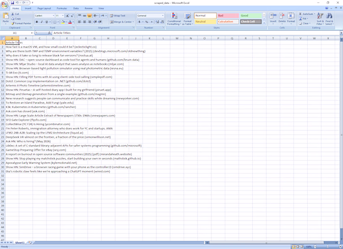Apply comma style
Image resolution: width=343 pixels, height=249 pixels.
151,22
